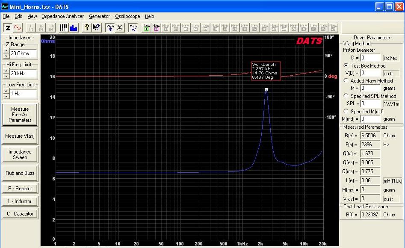Click the R(e) value field showing 6.5506
The width and height of the screenshot is (405, 248).
pos(370,136)
